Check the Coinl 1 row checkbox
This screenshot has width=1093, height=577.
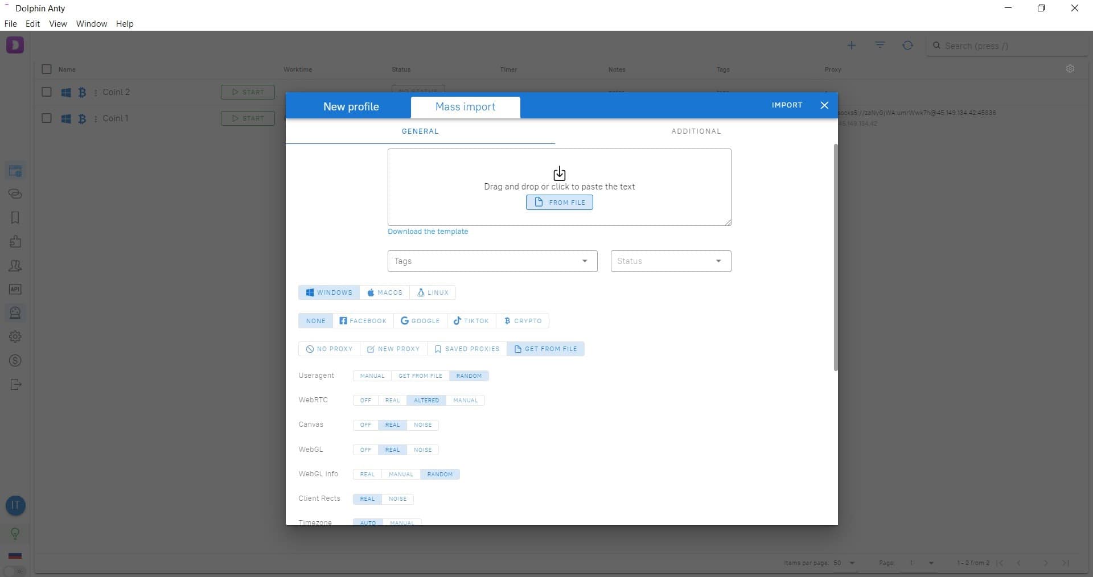coord(47,118)
